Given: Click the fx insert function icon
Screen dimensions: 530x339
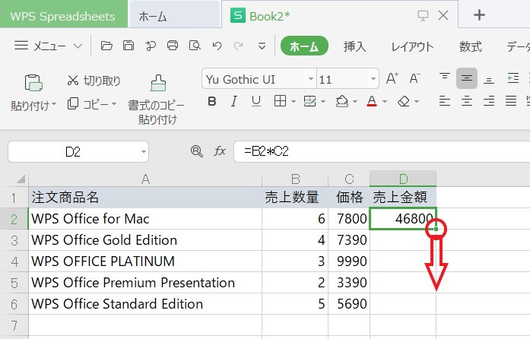Looking at the screenshot, I should coord(220,151).
